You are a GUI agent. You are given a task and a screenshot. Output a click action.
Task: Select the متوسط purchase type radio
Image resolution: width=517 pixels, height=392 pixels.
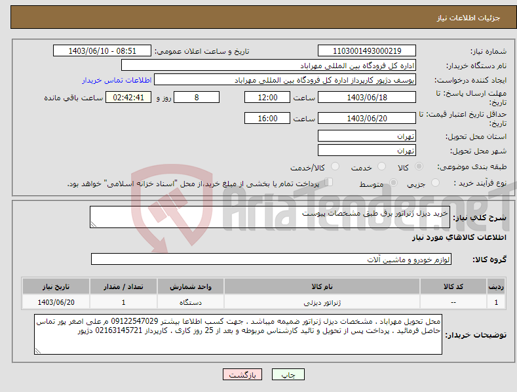393,182
